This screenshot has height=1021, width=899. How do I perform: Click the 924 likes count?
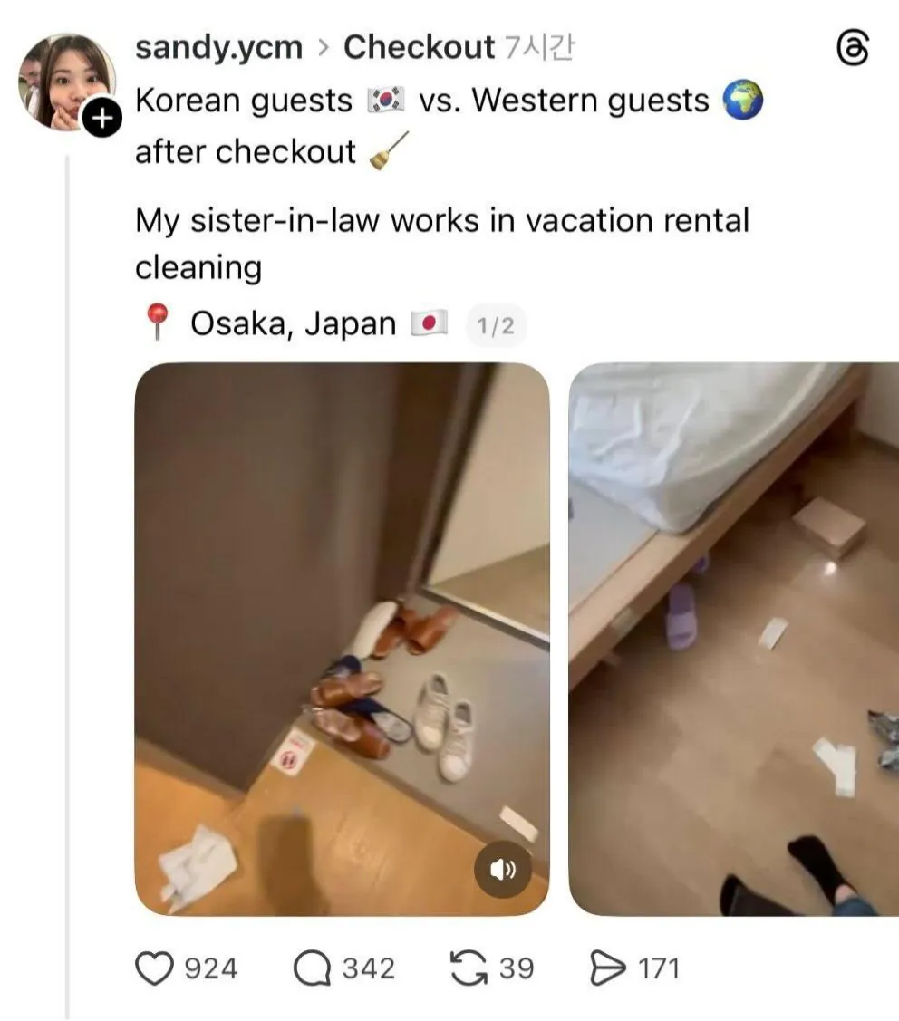211,968
